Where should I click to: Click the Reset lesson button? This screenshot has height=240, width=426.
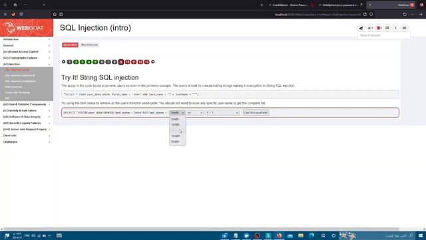point(89,45)
